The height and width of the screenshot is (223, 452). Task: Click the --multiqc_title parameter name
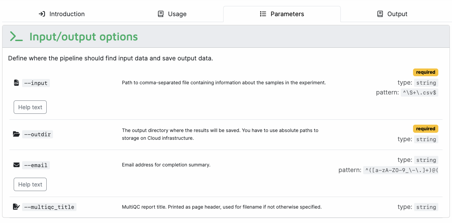(49, 207)
